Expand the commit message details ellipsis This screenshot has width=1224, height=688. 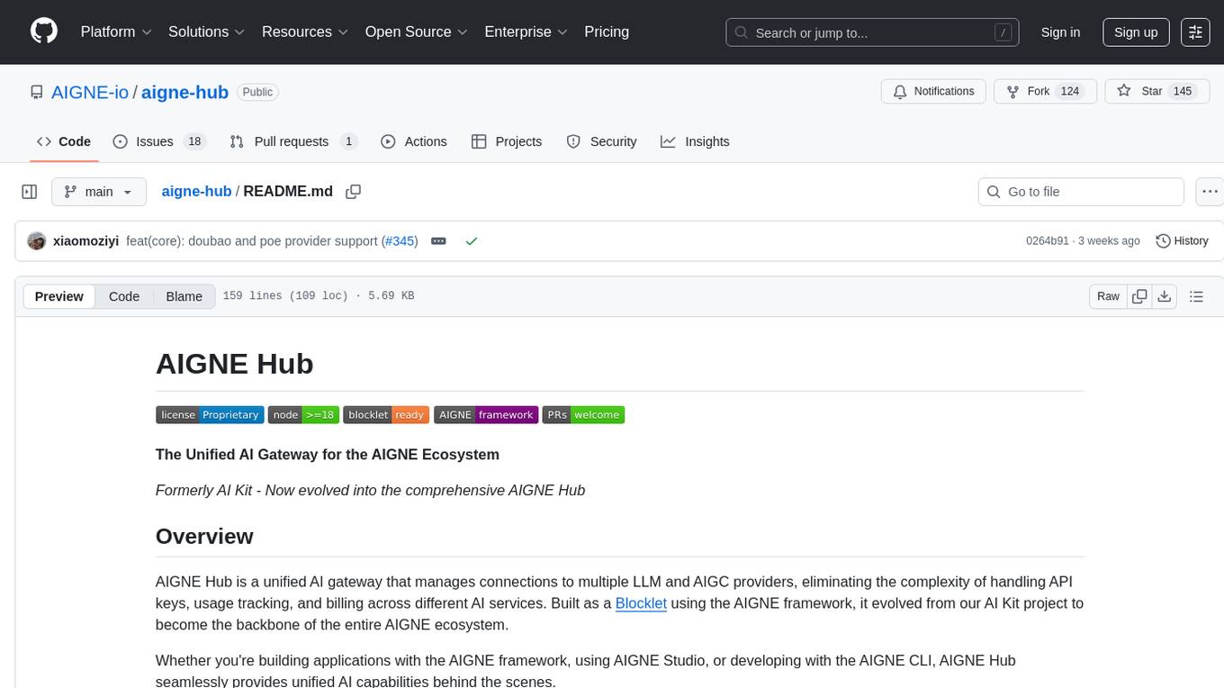pyautogui.click(x=438, y=241)
